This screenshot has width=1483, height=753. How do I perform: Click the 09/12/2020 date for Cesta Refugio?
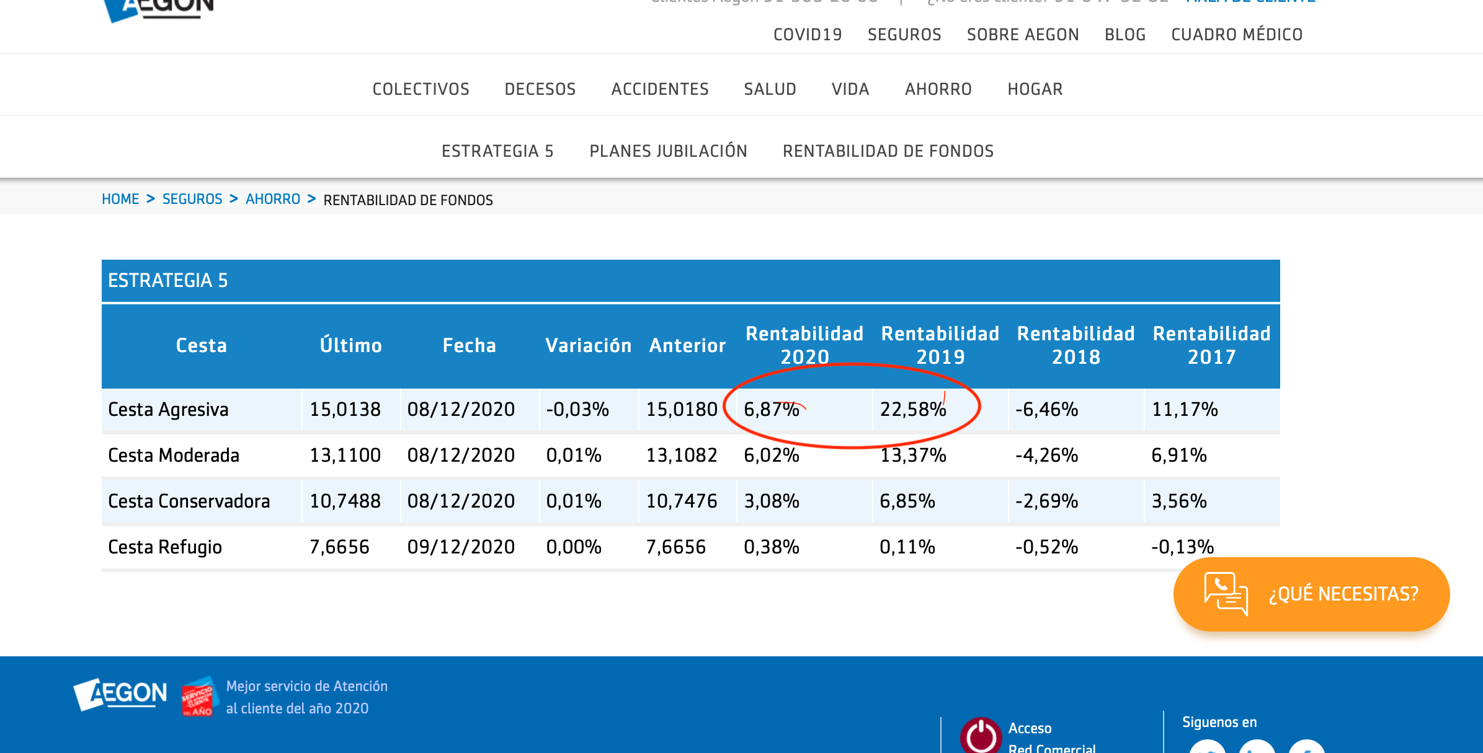click(461, 547)
